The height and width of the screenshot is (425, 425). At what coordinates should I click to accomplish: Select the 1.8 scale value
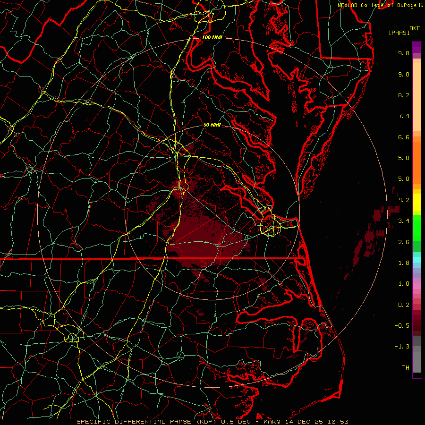pyautogui.click(x=404, y=263)
